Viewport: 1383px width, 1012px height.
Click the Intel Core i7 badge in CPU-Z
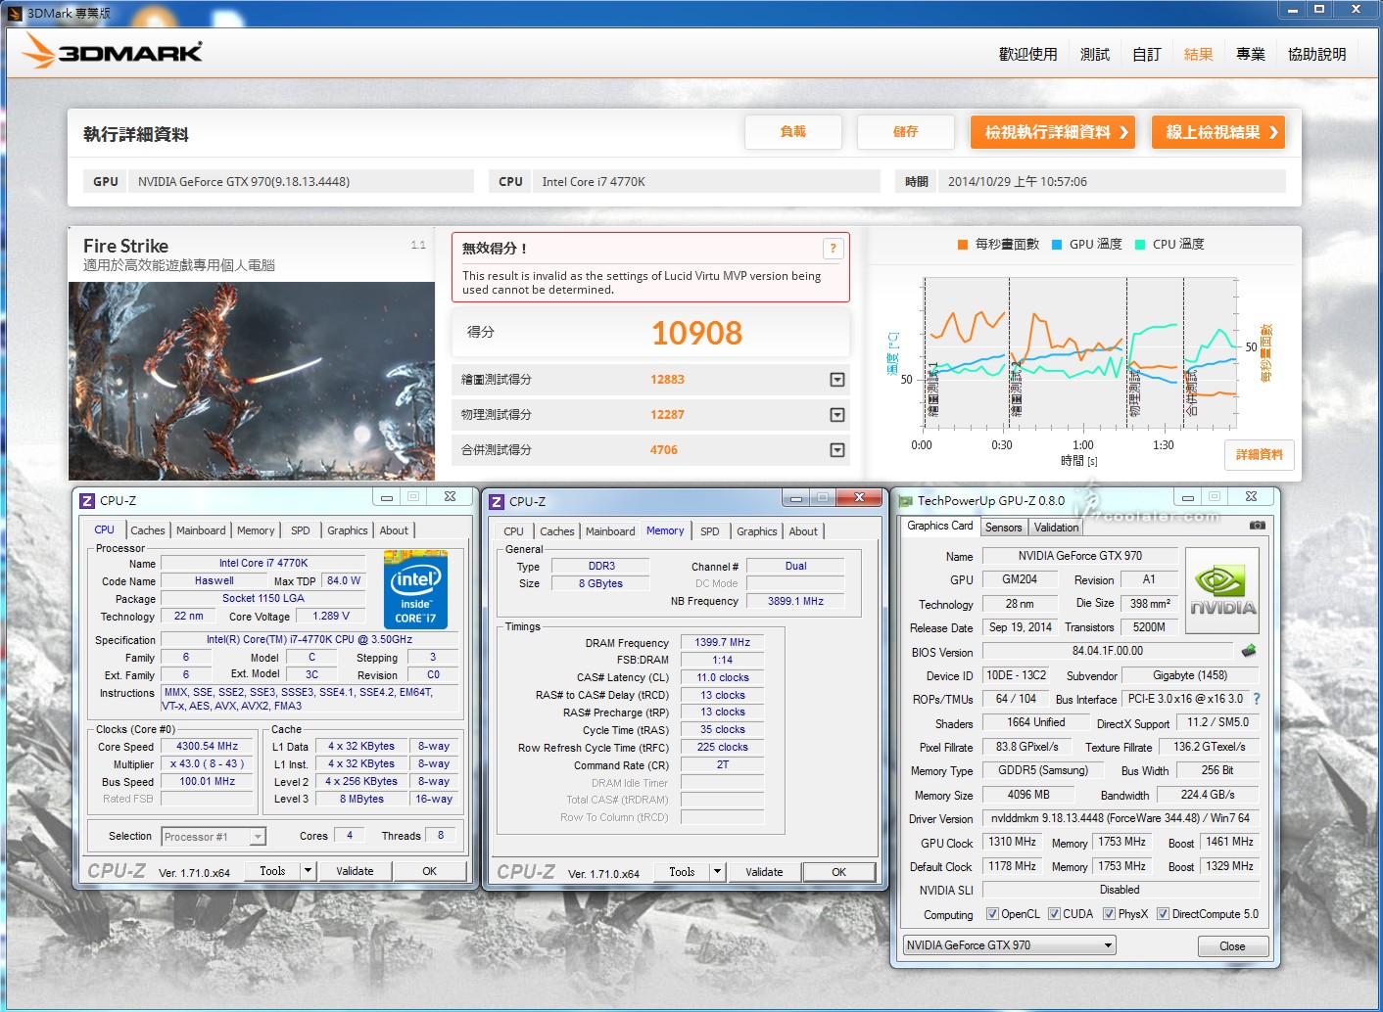coord(415,589)
